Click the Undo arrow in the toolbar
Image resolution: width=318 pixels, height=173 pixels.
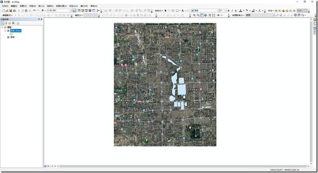(x=34, y=11)
